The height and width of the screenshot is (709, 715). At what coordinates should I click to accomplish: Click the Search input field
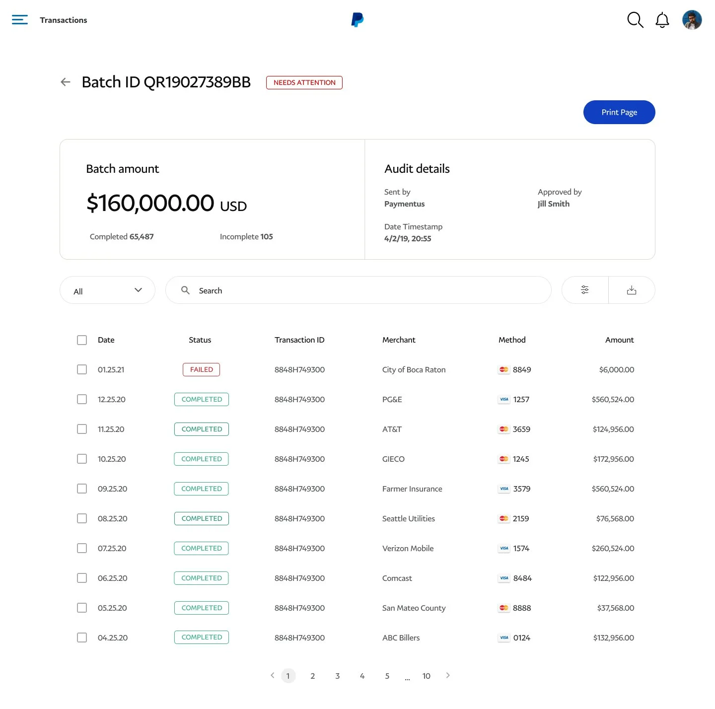(358, 290)
